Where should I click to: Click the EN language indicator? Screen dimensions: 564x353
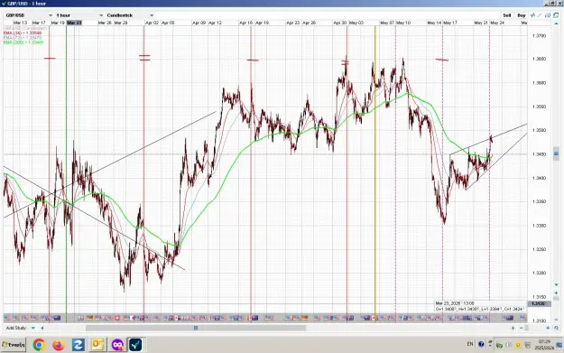coord(470,344)
